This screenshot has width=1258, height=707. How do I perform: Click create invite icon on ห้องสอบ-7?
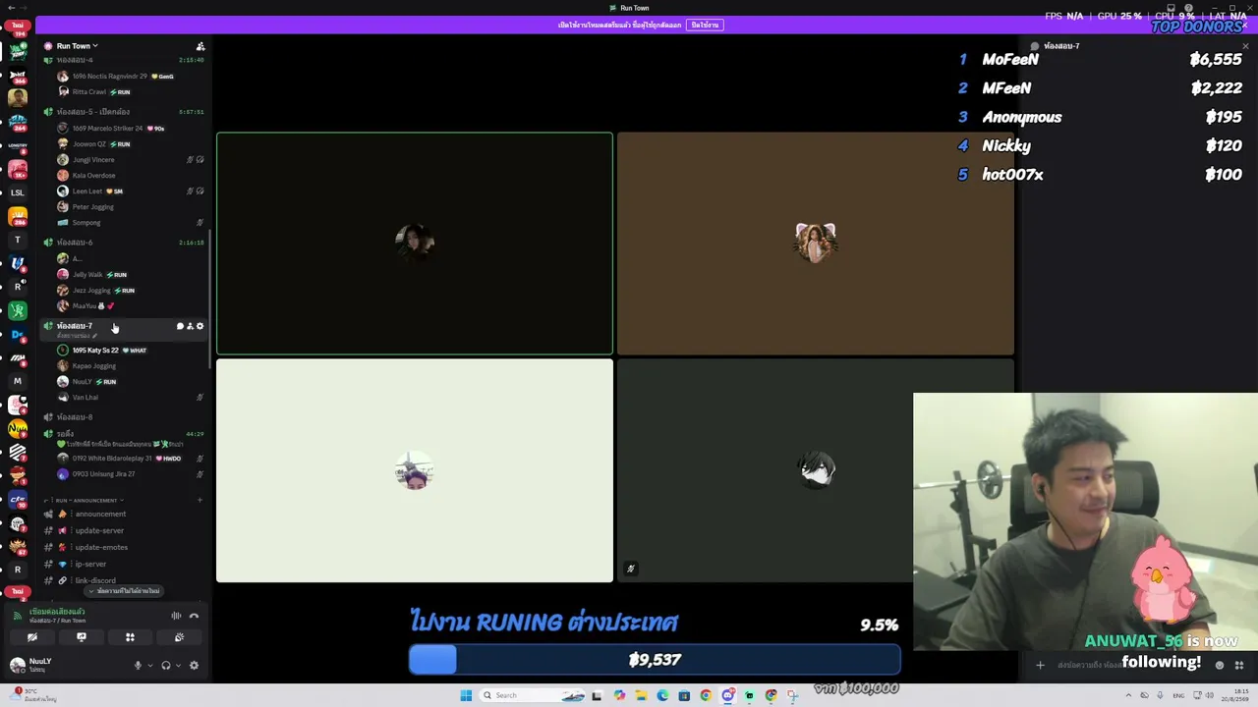coord(190,326)
